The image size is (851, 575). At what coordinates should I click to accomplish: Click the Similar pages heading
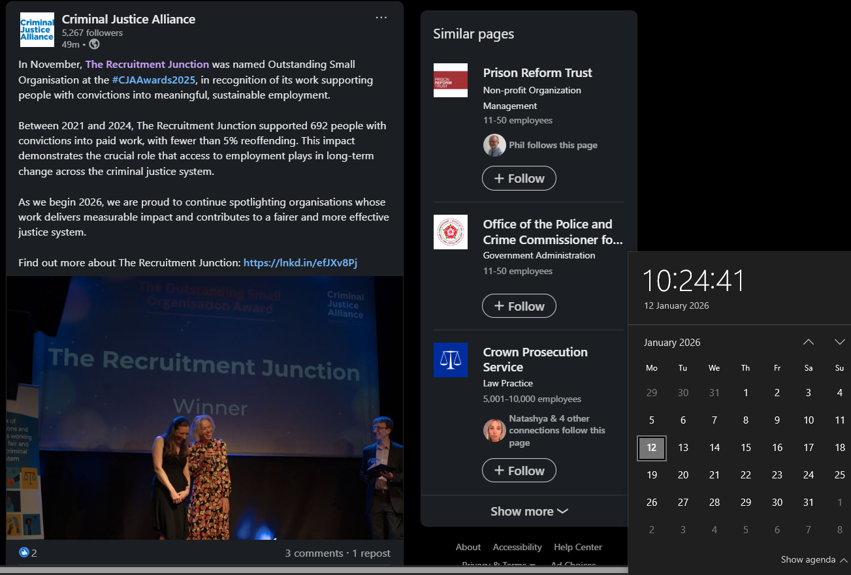474,34
